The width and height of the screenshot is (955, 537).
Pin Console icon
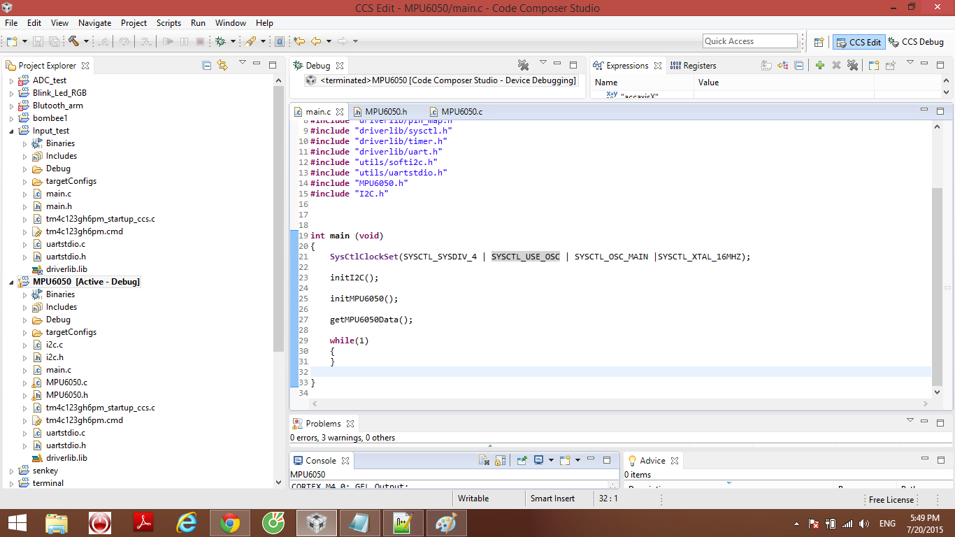[x=522, y=460]
